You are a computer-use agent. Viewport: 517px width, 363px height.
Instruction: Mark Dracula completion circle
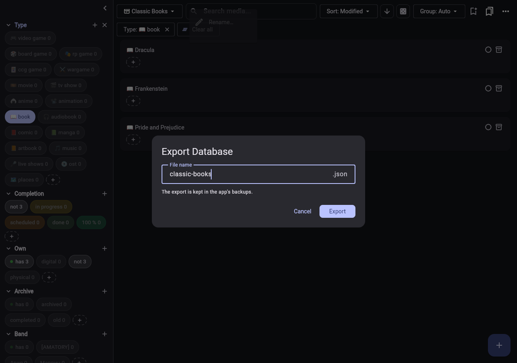point(488,50)
